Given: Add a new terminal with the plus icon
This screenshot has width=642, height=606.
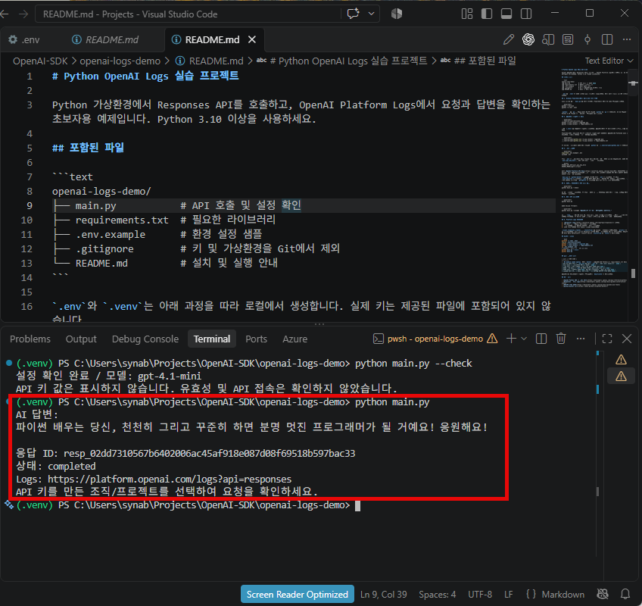Looking at the screenshot, I should (x=511, y=339).
